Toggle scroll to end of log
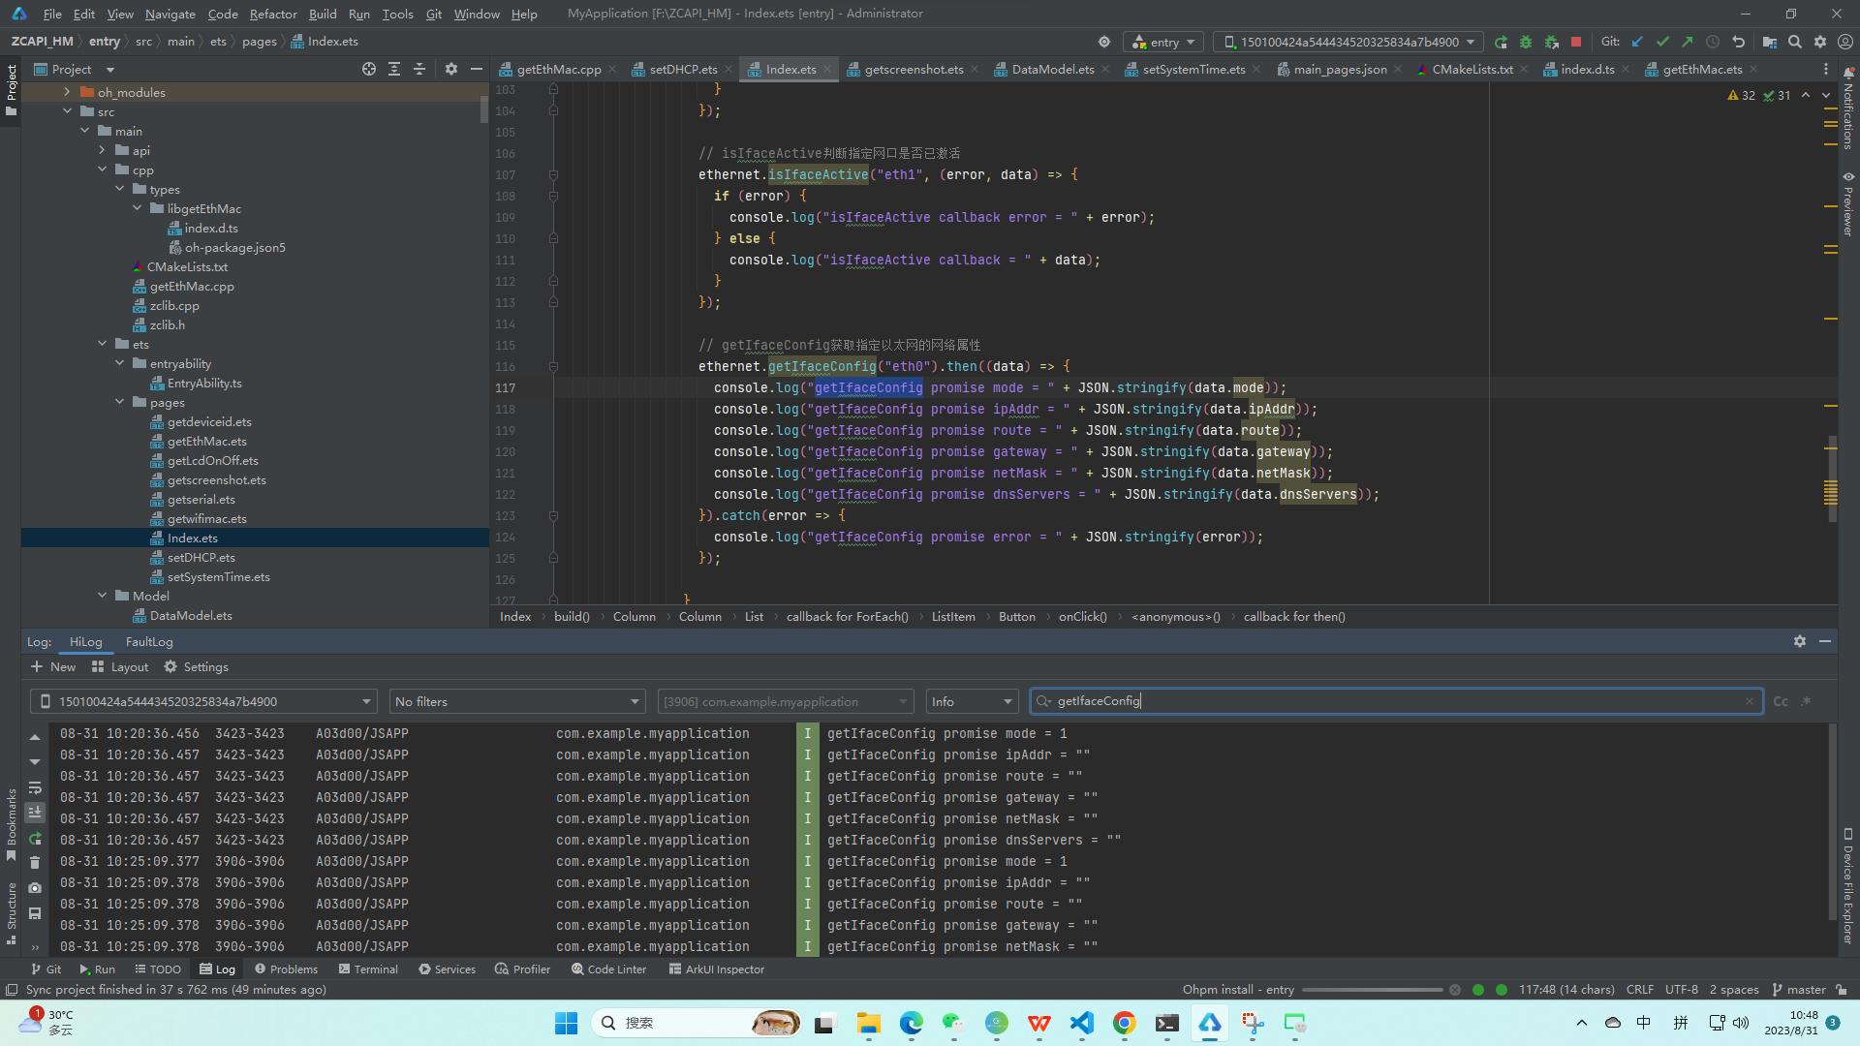This screenshot has height=1046, width=1860. click(x=35, y=813)
